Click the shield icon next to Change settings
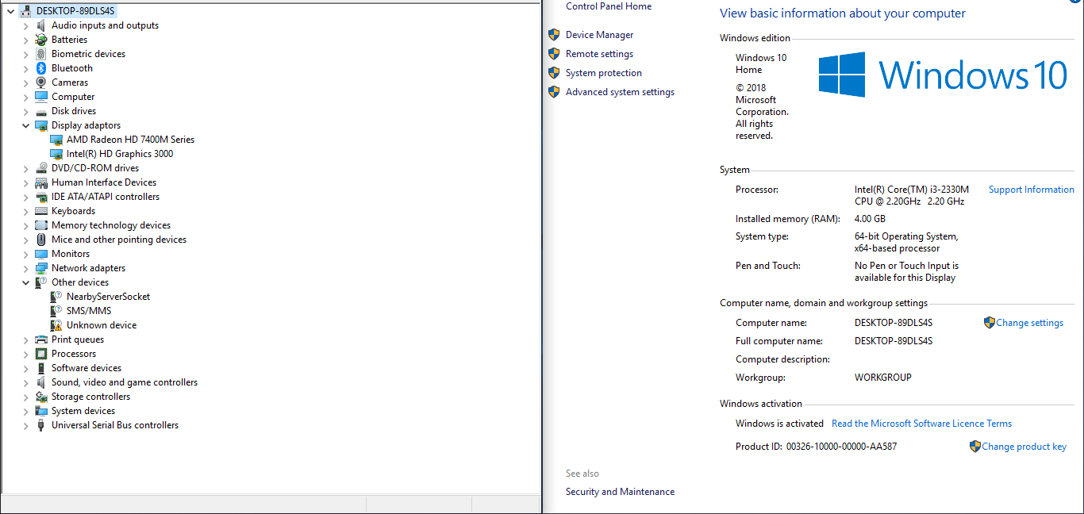1084x514 pixels. click(x=989, y=323)
